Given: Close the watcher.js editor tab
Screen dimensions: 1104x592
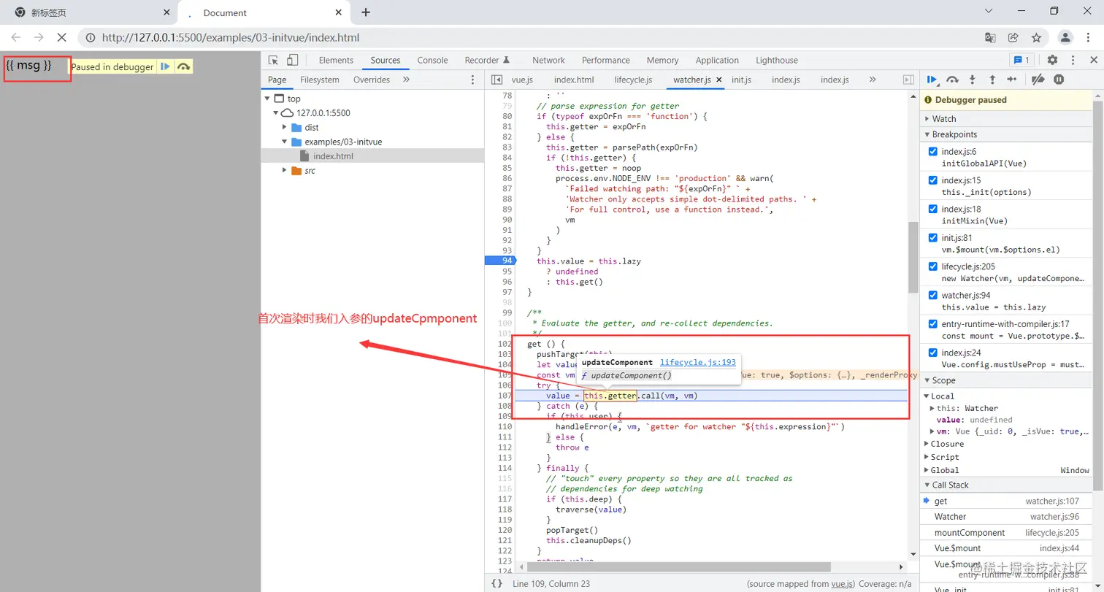Looking at the screenshot, I should point(718,80).
